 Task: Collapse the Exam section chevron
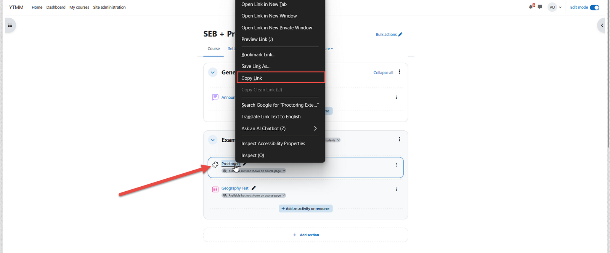213,140
